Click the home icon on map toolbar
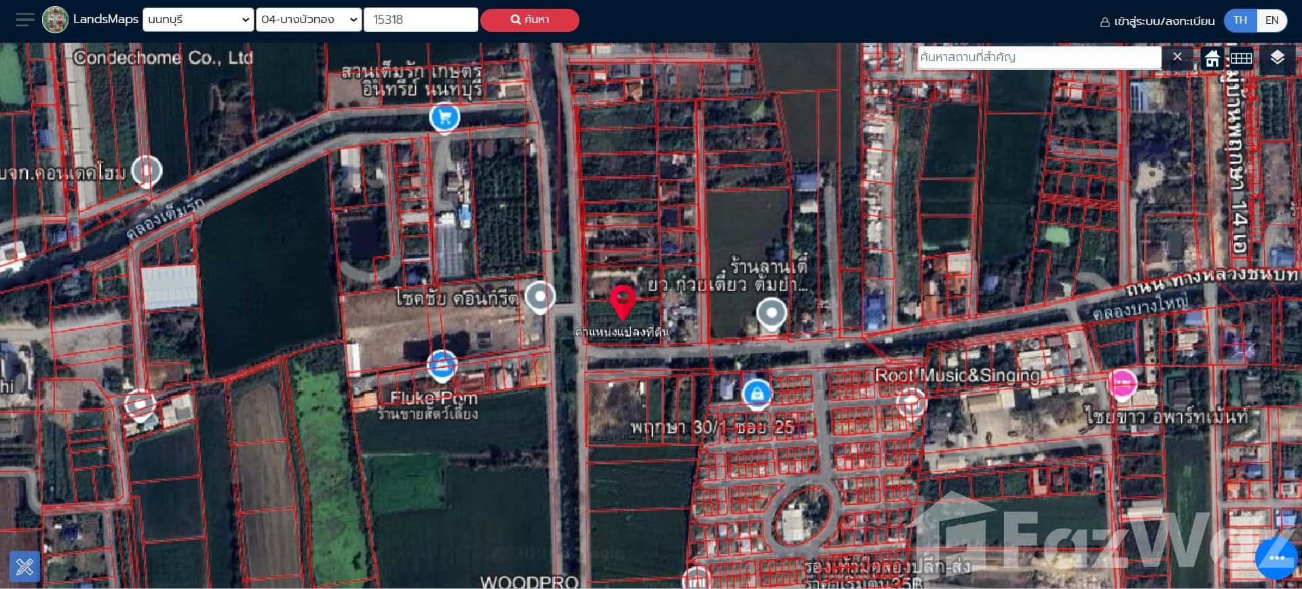This screenshot has height=589, width=1302. pos(1212,58)
